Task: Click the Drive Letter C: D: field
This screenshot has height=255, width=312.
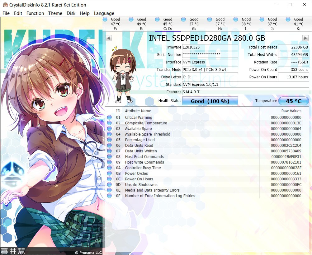Action: (x=210, y=77)
